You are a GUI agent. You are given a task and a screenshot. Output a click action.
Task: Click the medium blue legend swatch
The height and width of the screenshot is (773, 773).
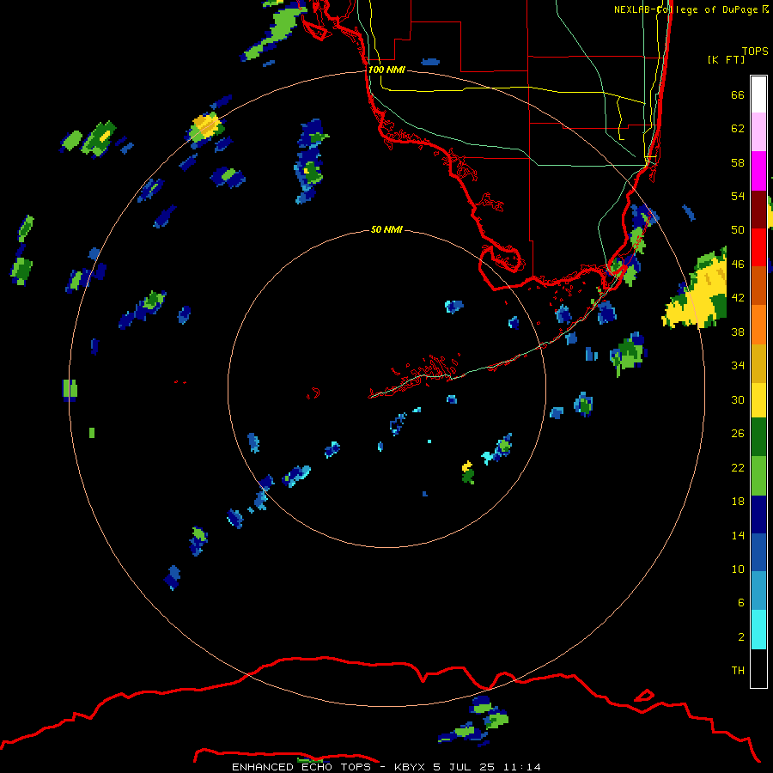758,552
